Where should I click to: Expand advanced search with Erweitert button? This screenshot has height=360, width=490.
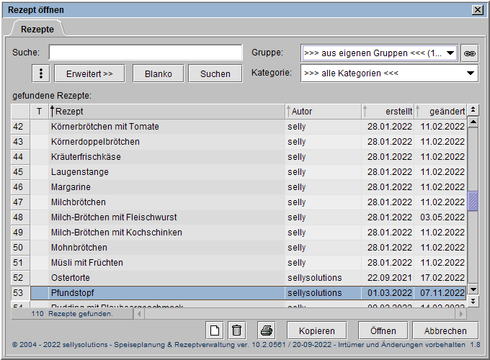89,73
